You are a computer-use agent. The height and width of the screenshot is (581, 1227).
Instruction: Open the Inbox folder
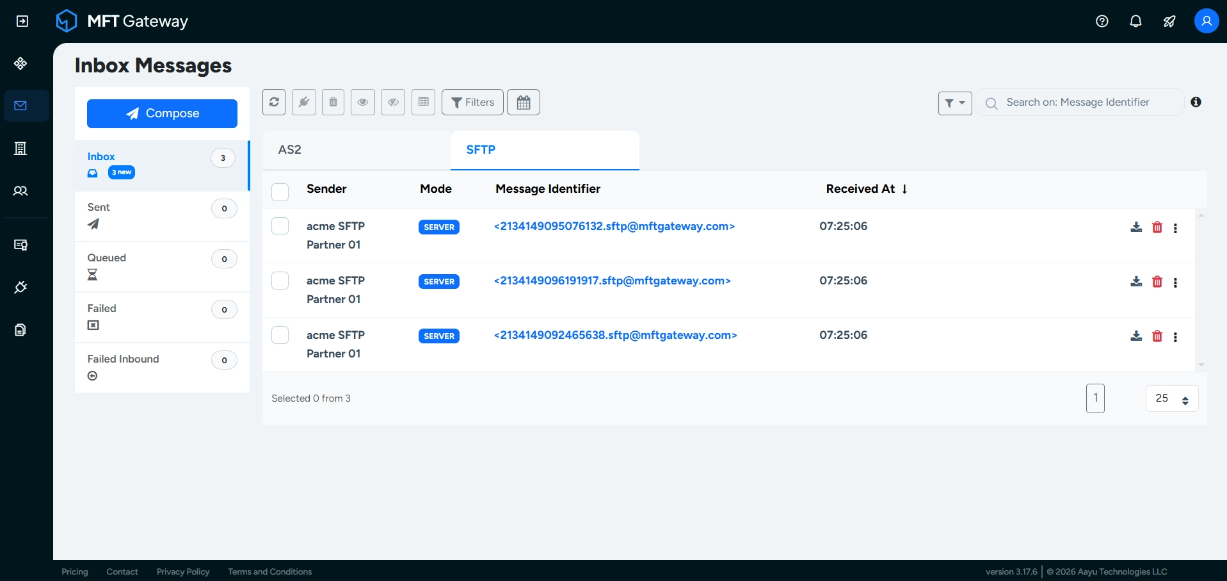pyautogui.click(x=162, y=165)
